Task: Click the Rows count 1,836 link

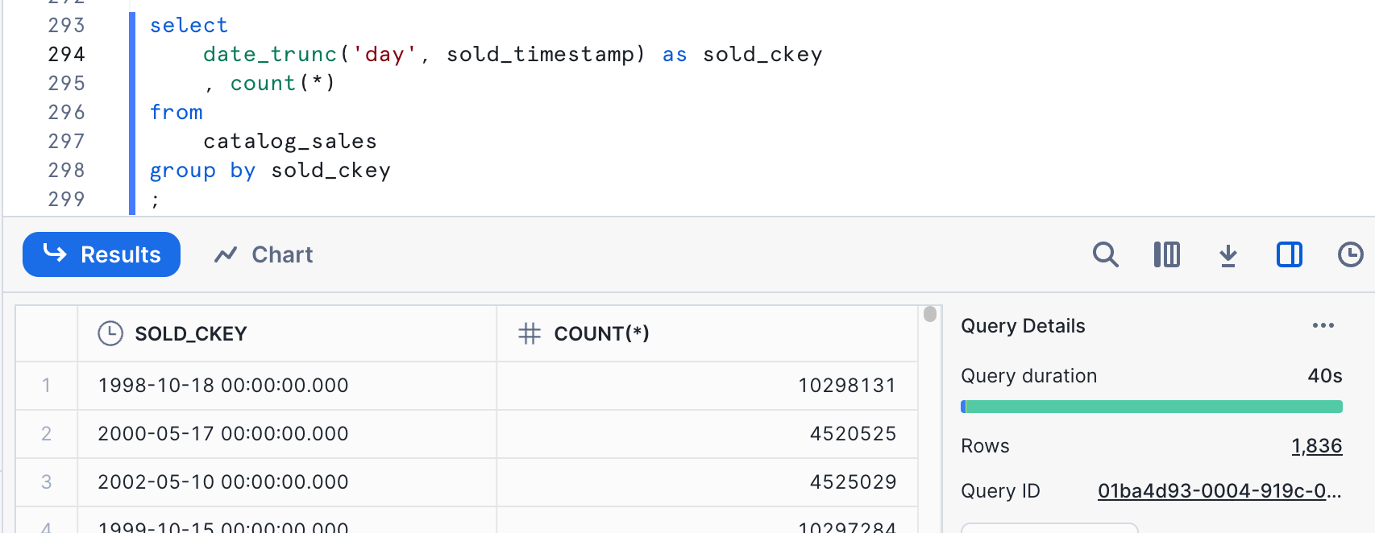Action: 1316,446
